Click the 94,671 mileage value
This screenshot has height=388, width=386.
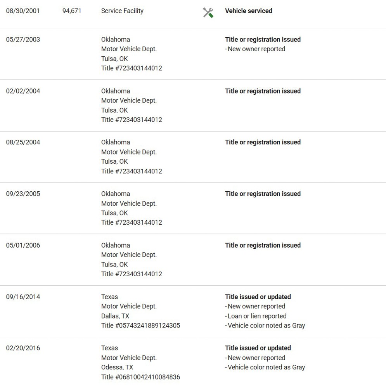pyautogui.click(x=72, y=11)
